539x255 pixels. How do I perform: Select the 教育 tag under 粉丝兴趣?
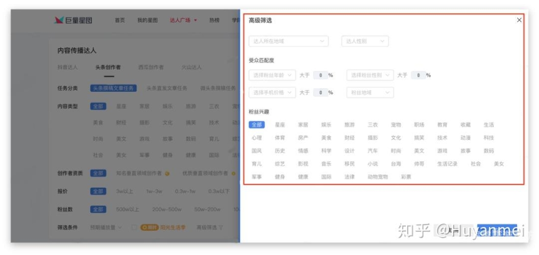pos(443,125)
